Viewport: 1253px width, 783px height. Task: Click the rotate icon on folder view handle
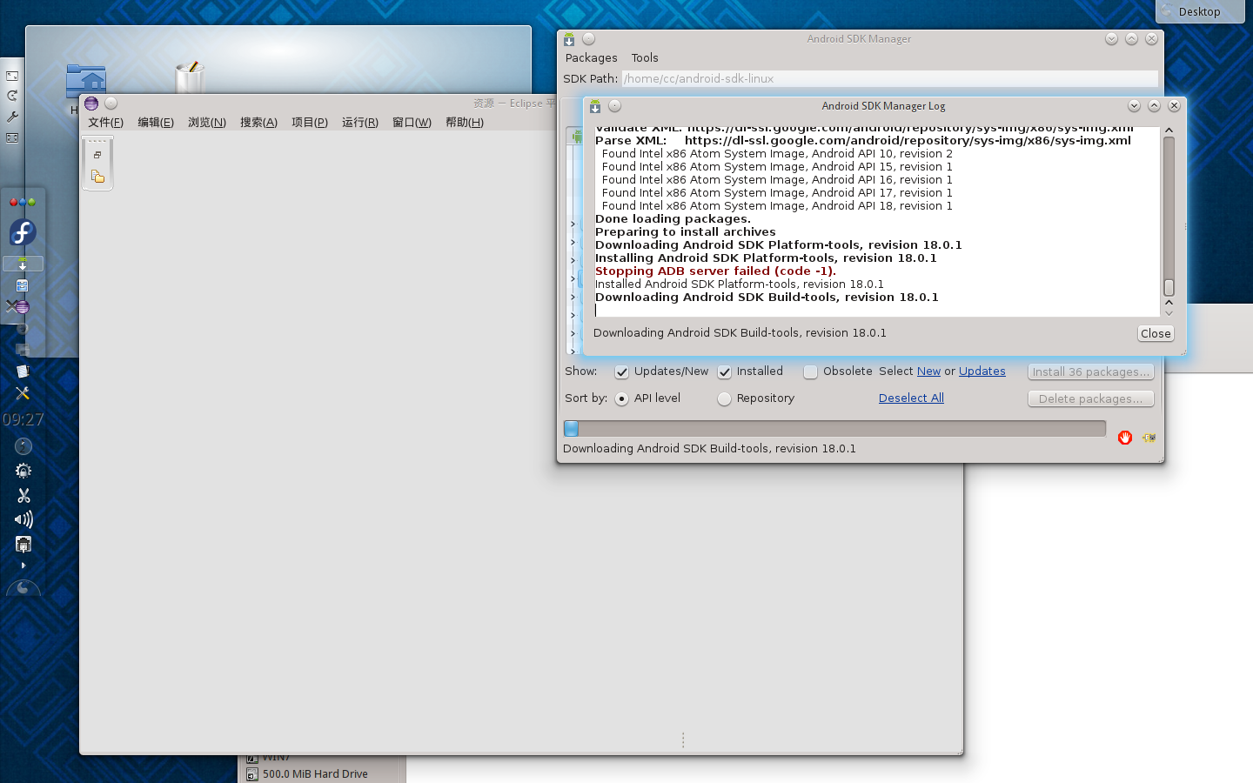click(12, 96)
